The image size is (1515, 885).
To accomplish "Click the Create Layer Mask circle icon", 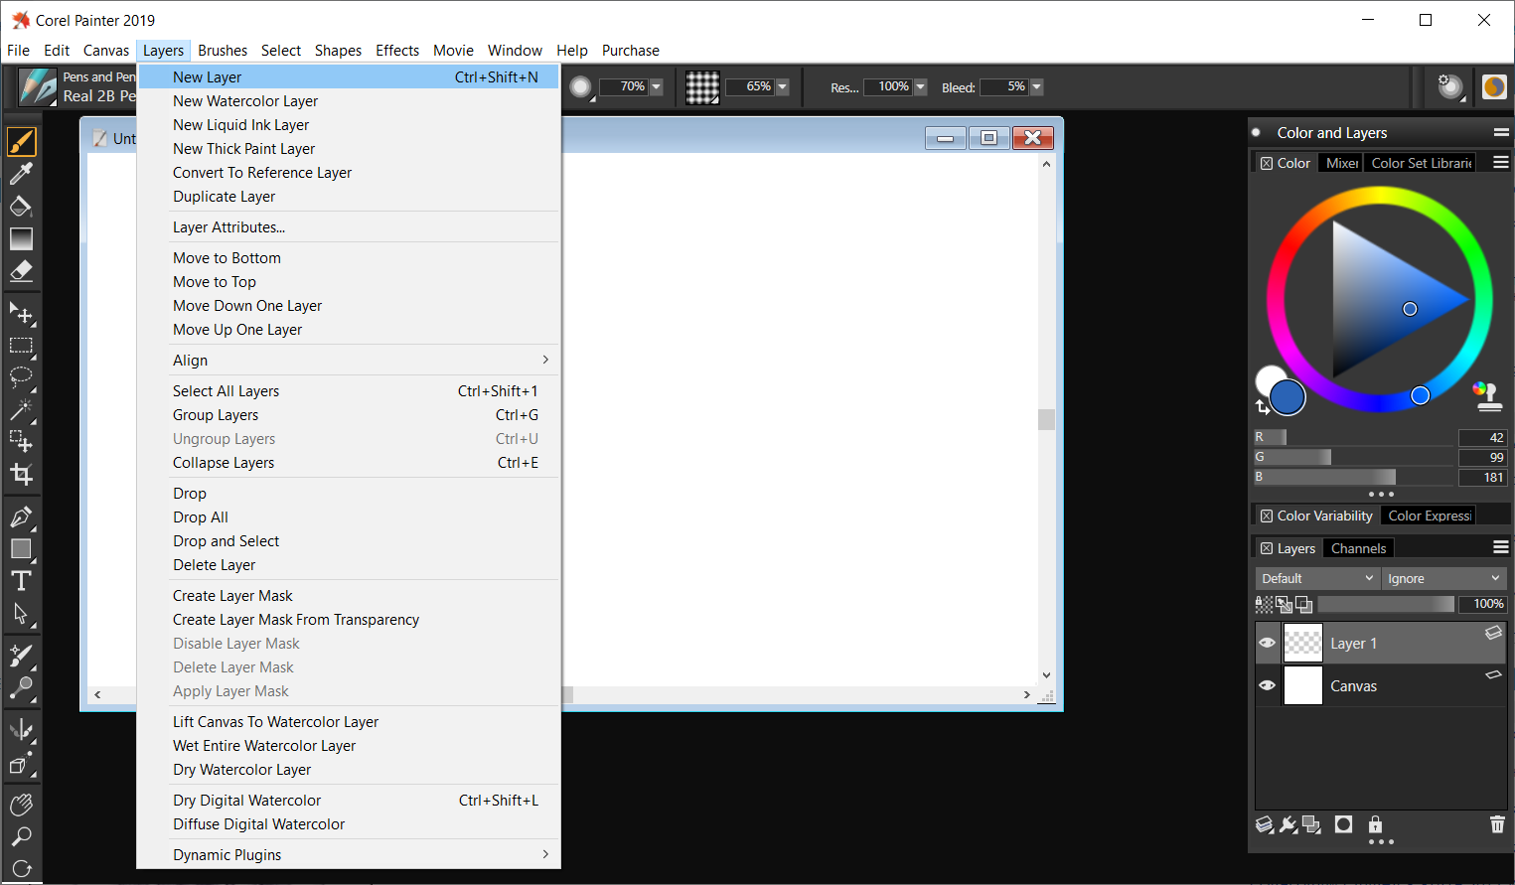I will [1343, 824].
